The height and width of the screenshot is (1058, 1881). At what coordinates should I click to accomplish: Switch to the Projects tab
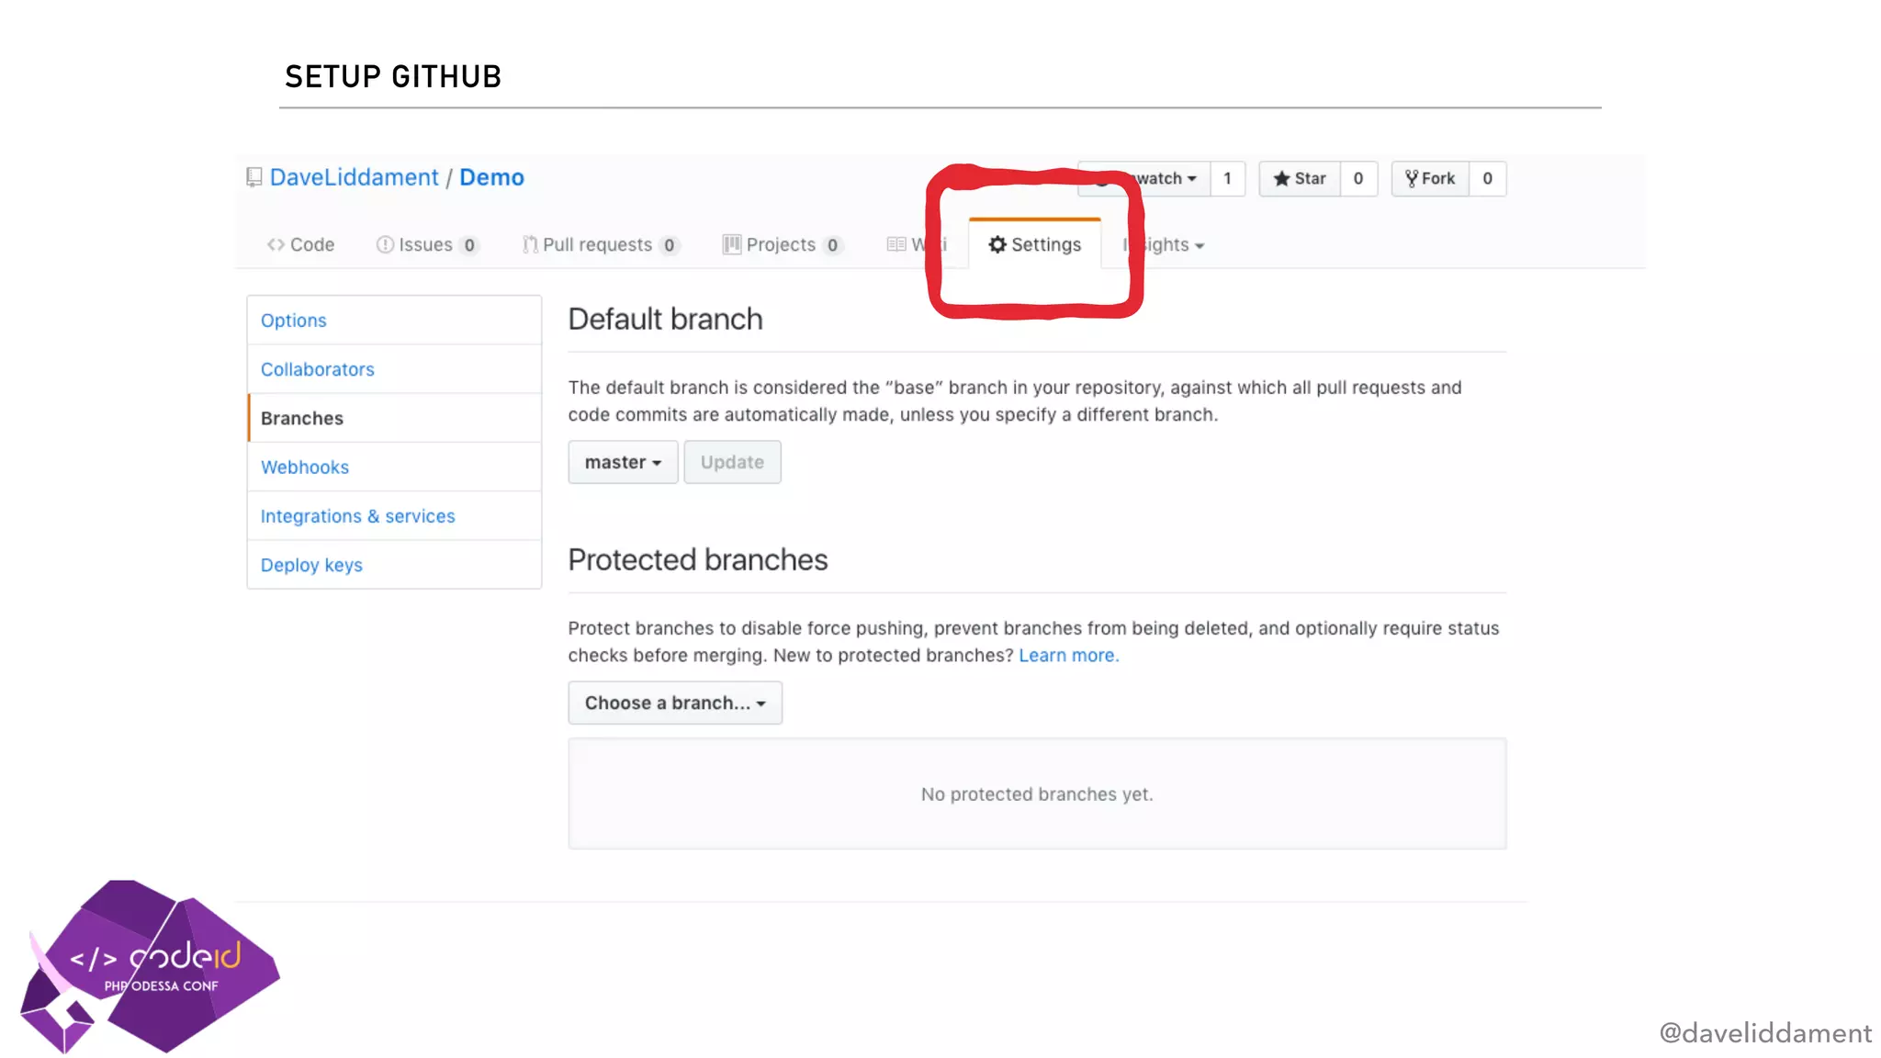[783, 244]
